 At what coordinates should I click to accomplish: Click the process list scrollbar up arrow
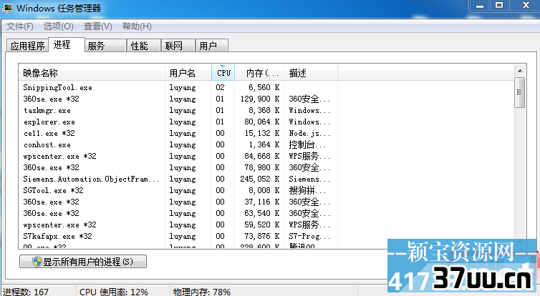tap(520, 71)
